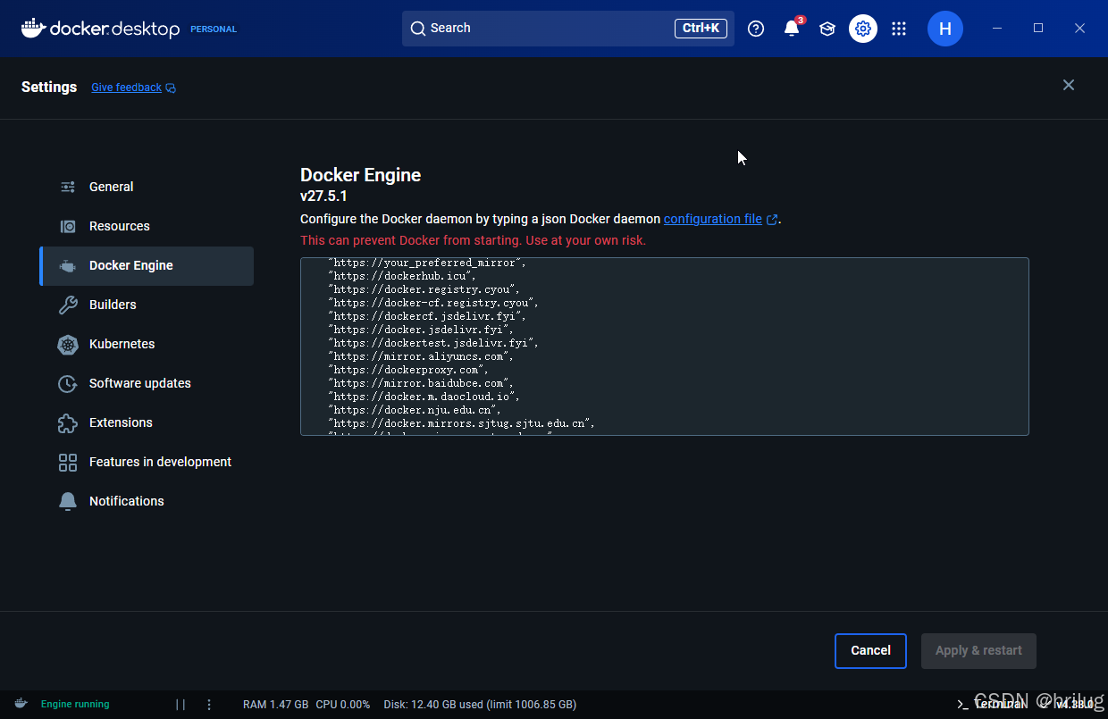Click the General sliders icon in sidebar

click(68, 187)
